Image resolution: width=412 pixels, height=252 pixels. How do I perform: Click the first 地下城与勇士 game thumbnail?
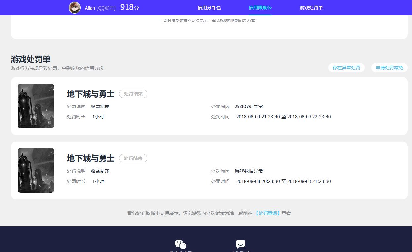click(35, 106)
